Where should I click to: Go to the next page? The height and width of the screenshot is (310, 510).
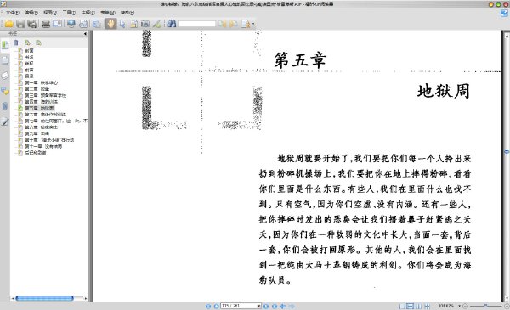pos(266,306)
